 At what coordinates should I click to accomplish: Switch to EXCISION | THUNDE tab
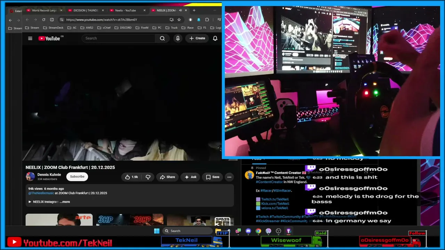(x=86, y=10)
